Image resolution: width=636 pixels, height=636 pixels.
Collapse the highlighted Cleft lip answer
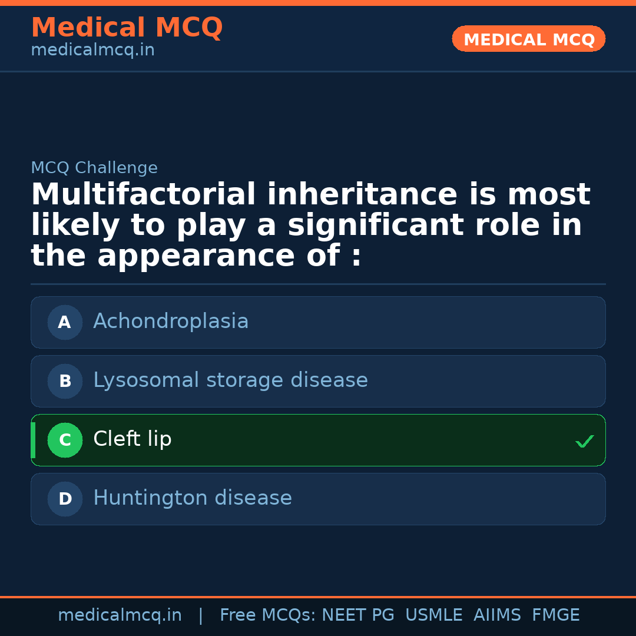[318, 440]
